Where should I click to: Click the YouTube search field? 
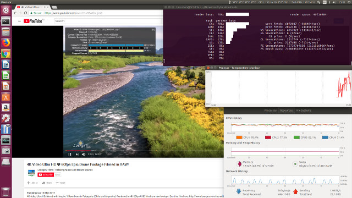[x=108, y=21]
